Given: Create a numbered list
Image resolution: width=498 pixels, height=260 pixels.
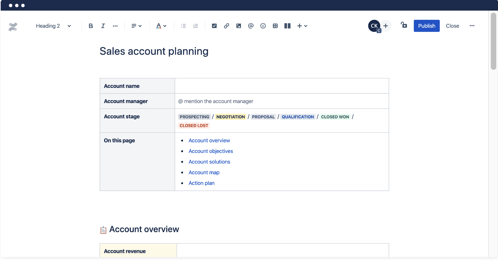Looking at the screenshot, I should pos(195,26).
